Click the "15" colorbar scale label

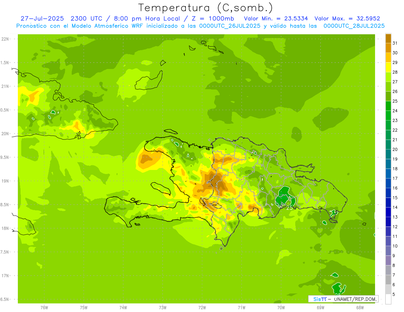tap(395, 198)
